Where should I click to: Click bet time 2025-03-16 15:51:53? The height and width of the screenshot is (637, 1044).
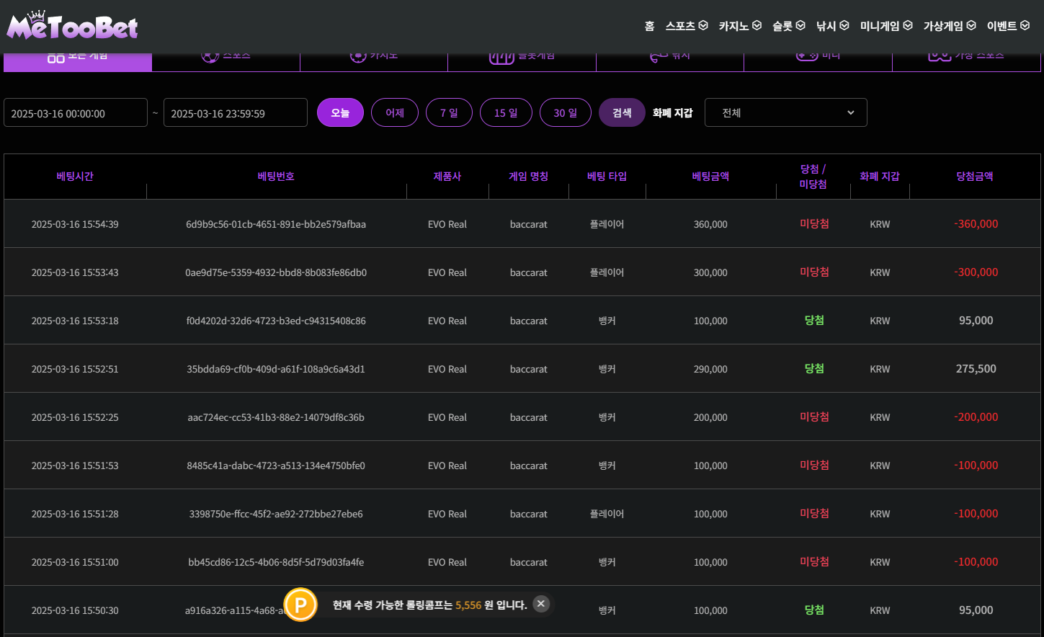pos(75,465)
